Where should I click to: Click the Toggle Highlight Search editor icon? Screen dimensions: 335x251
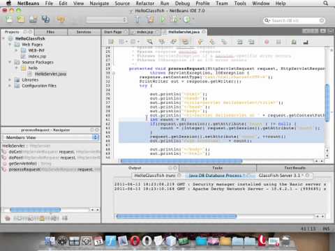coord(186,42)
